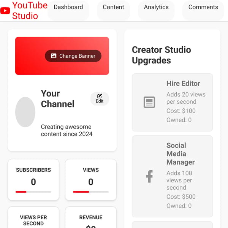
Task: Click the Creator Studio Upgrades heading
Action: [x=161, y=55]
